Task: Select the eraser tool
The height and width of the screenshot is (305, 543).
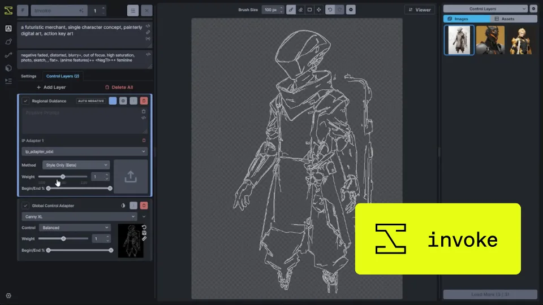Action: click(300, 10)
